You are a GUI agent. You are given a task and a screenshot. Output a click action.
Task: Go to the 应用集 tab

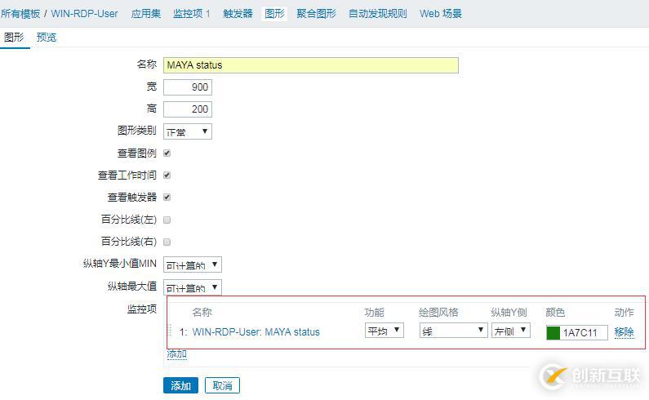[x=145, y=14]
